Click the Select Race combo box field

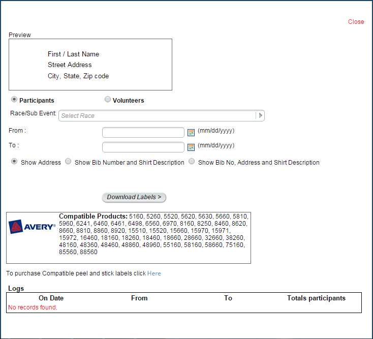click(158, 116)
